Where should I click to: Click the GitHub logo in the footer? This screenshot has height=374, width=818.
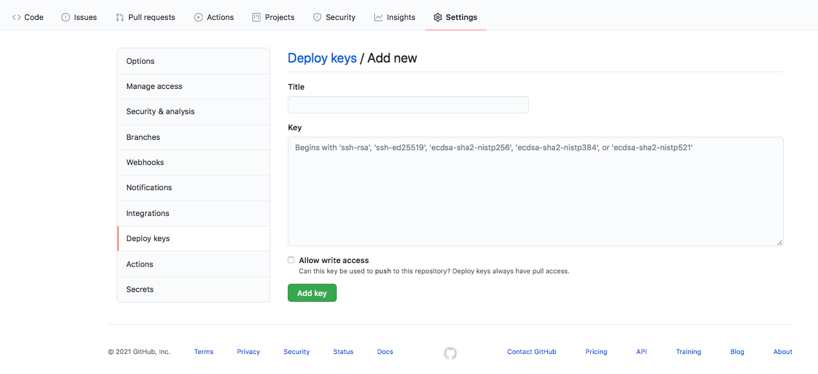point(450,353)
